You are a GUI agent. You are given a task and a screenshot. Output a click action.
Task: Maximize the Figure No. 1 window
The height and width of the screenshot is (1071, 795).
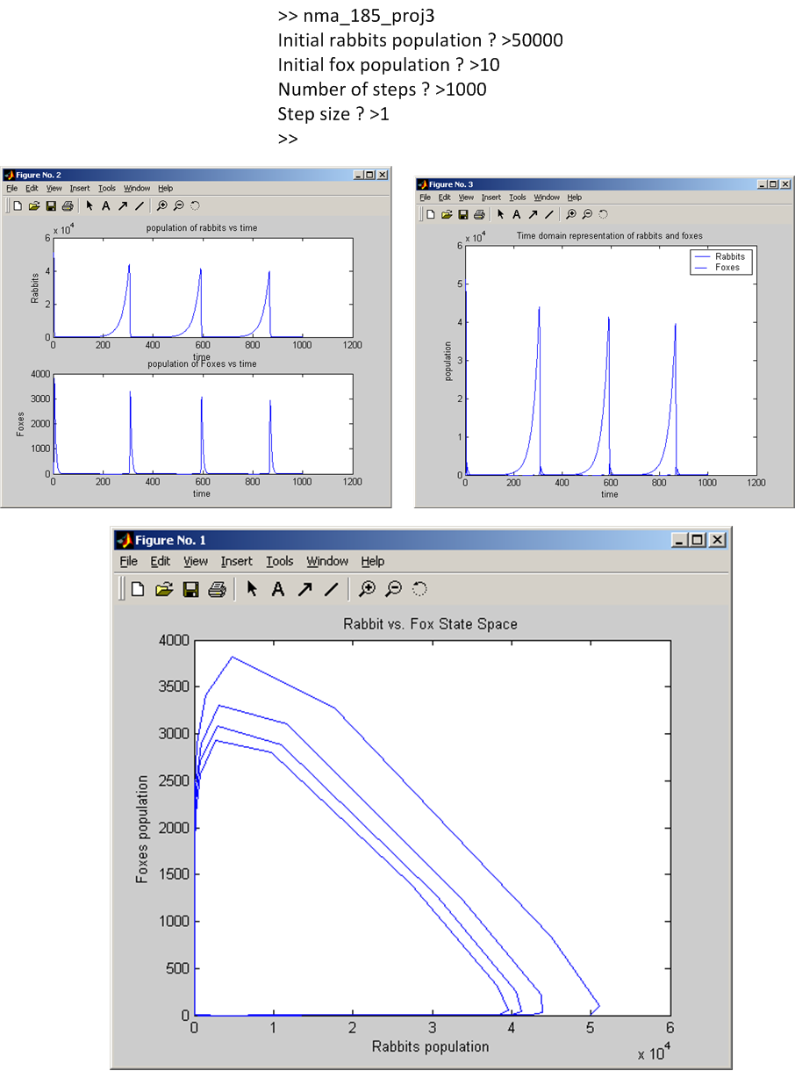[x=697, y=540]
